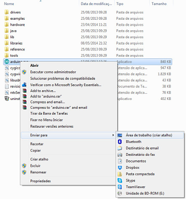Click Microsoft Security Essentials scan icon
Screen dimensions: 186x199
[24, 85]
